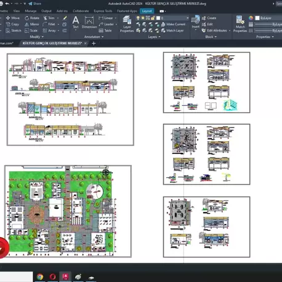Select the Scale tool
Screen dimensions: 282x282
tap(31, 31)
